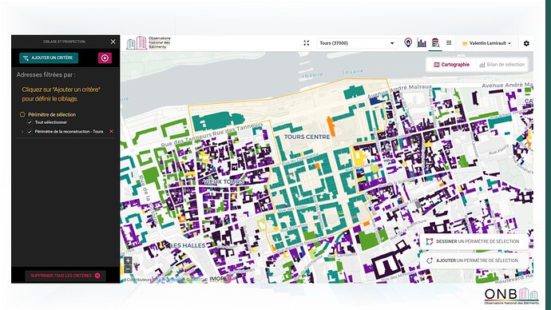The height and width of the screenshot is (310, 551).
Task: Click the pink run targeting play icon
Action: click(105, 58)
